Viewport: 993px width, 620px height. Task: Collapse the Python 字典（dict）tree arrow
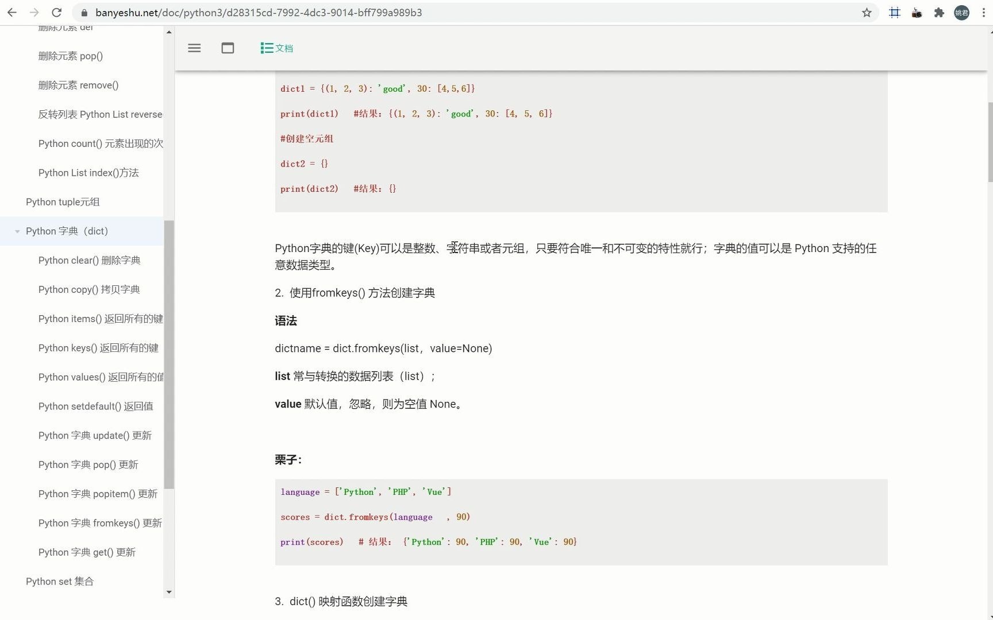point(17,231)
